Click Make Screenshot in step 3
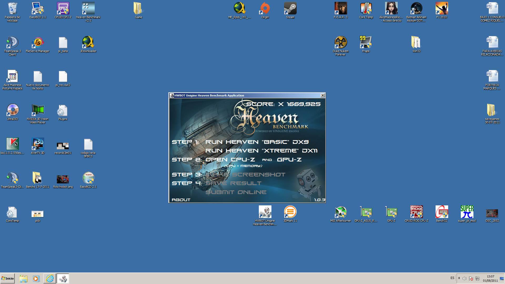The width and height of the screenshot is (505, 284). 245,175
